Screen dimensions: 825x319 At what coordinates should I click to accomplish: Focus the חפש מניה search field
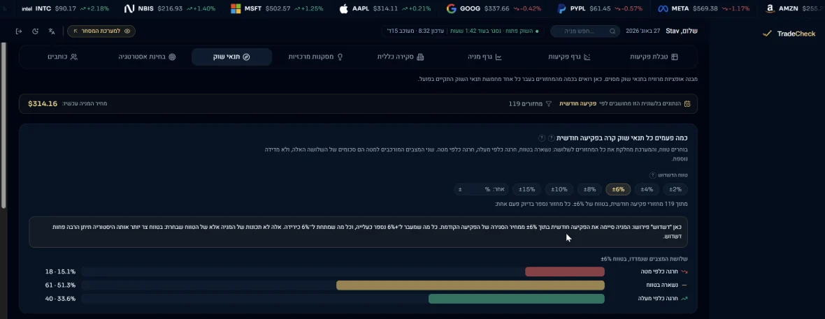pyautogui.click(x=585, y=31)
